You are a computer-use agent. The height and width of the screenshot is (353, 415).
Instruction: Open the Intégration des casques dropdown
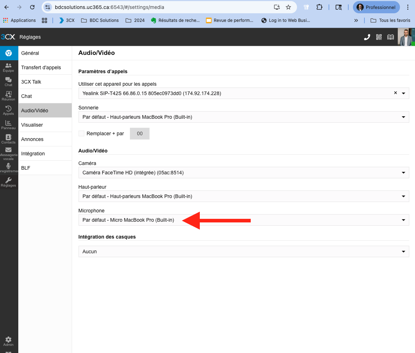click(x=244, y=251)
